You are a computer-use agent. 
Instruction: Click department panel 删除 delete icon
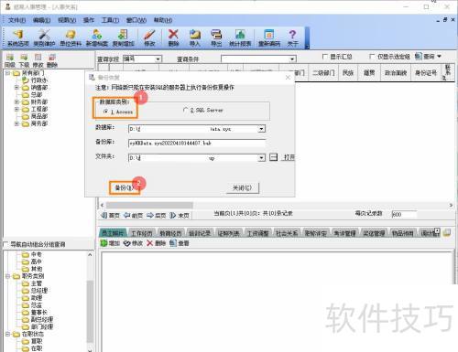52,60
